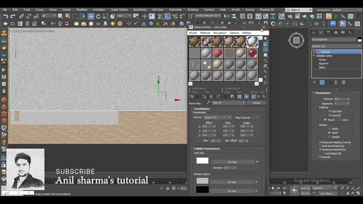The height and width of the screenshot is (204, 363).
Task: Click the R8 plugin icon
Action: click(x=333, y=24)
